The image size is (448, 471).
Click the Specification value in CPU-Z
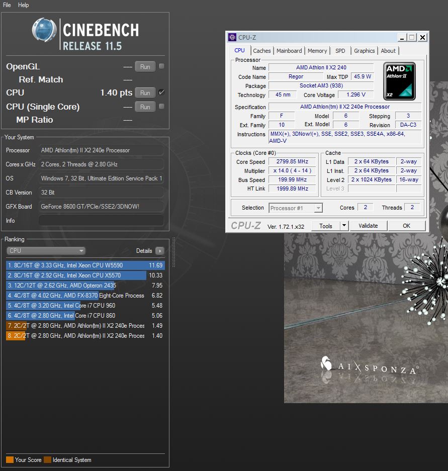pos(344,107)
